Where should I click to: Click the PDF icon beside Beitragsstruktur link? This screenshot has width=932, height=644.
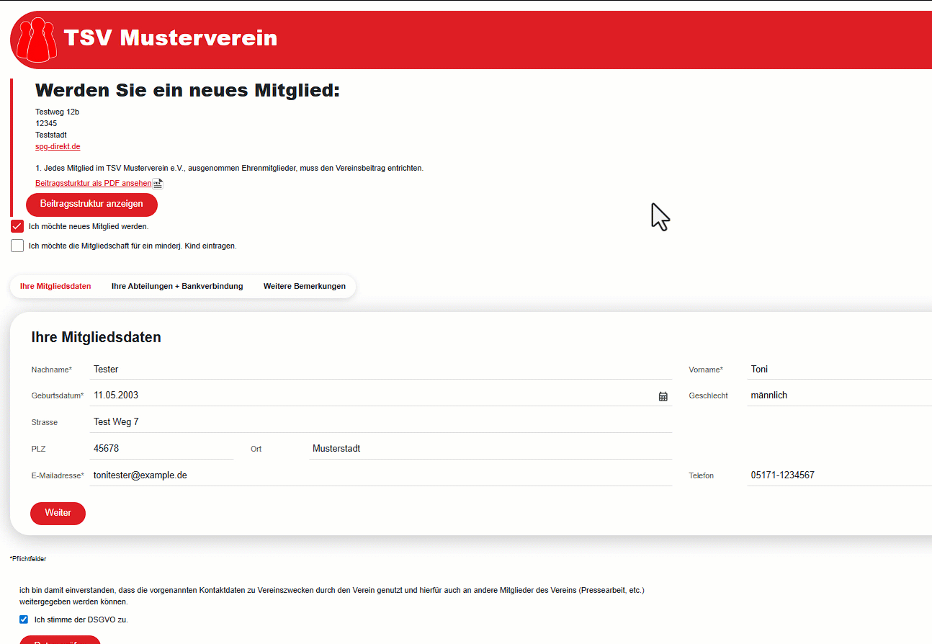158,184
